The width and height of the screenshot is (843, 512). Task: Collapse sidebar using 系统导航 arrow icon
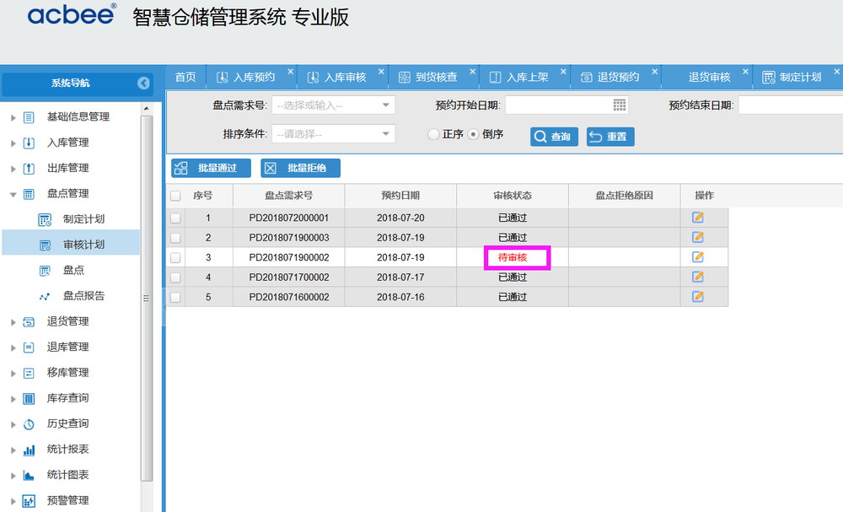[x=143, y=83]
